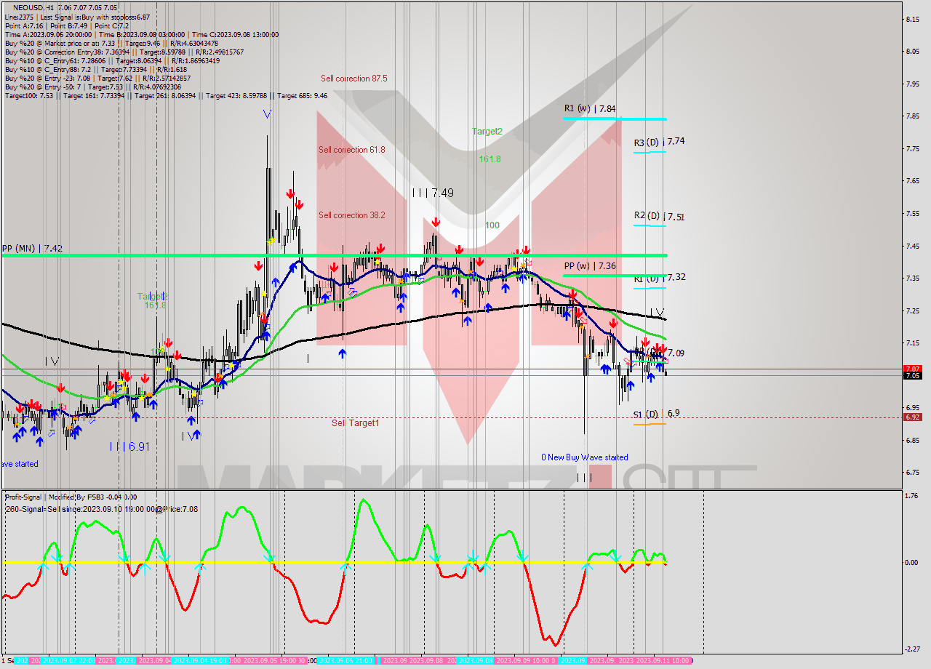This screenshot has height=669, width=931.
Task: Click the 2023.09.02 22:00 time marker
Action: pyautogui.click(x=68, y=661)
